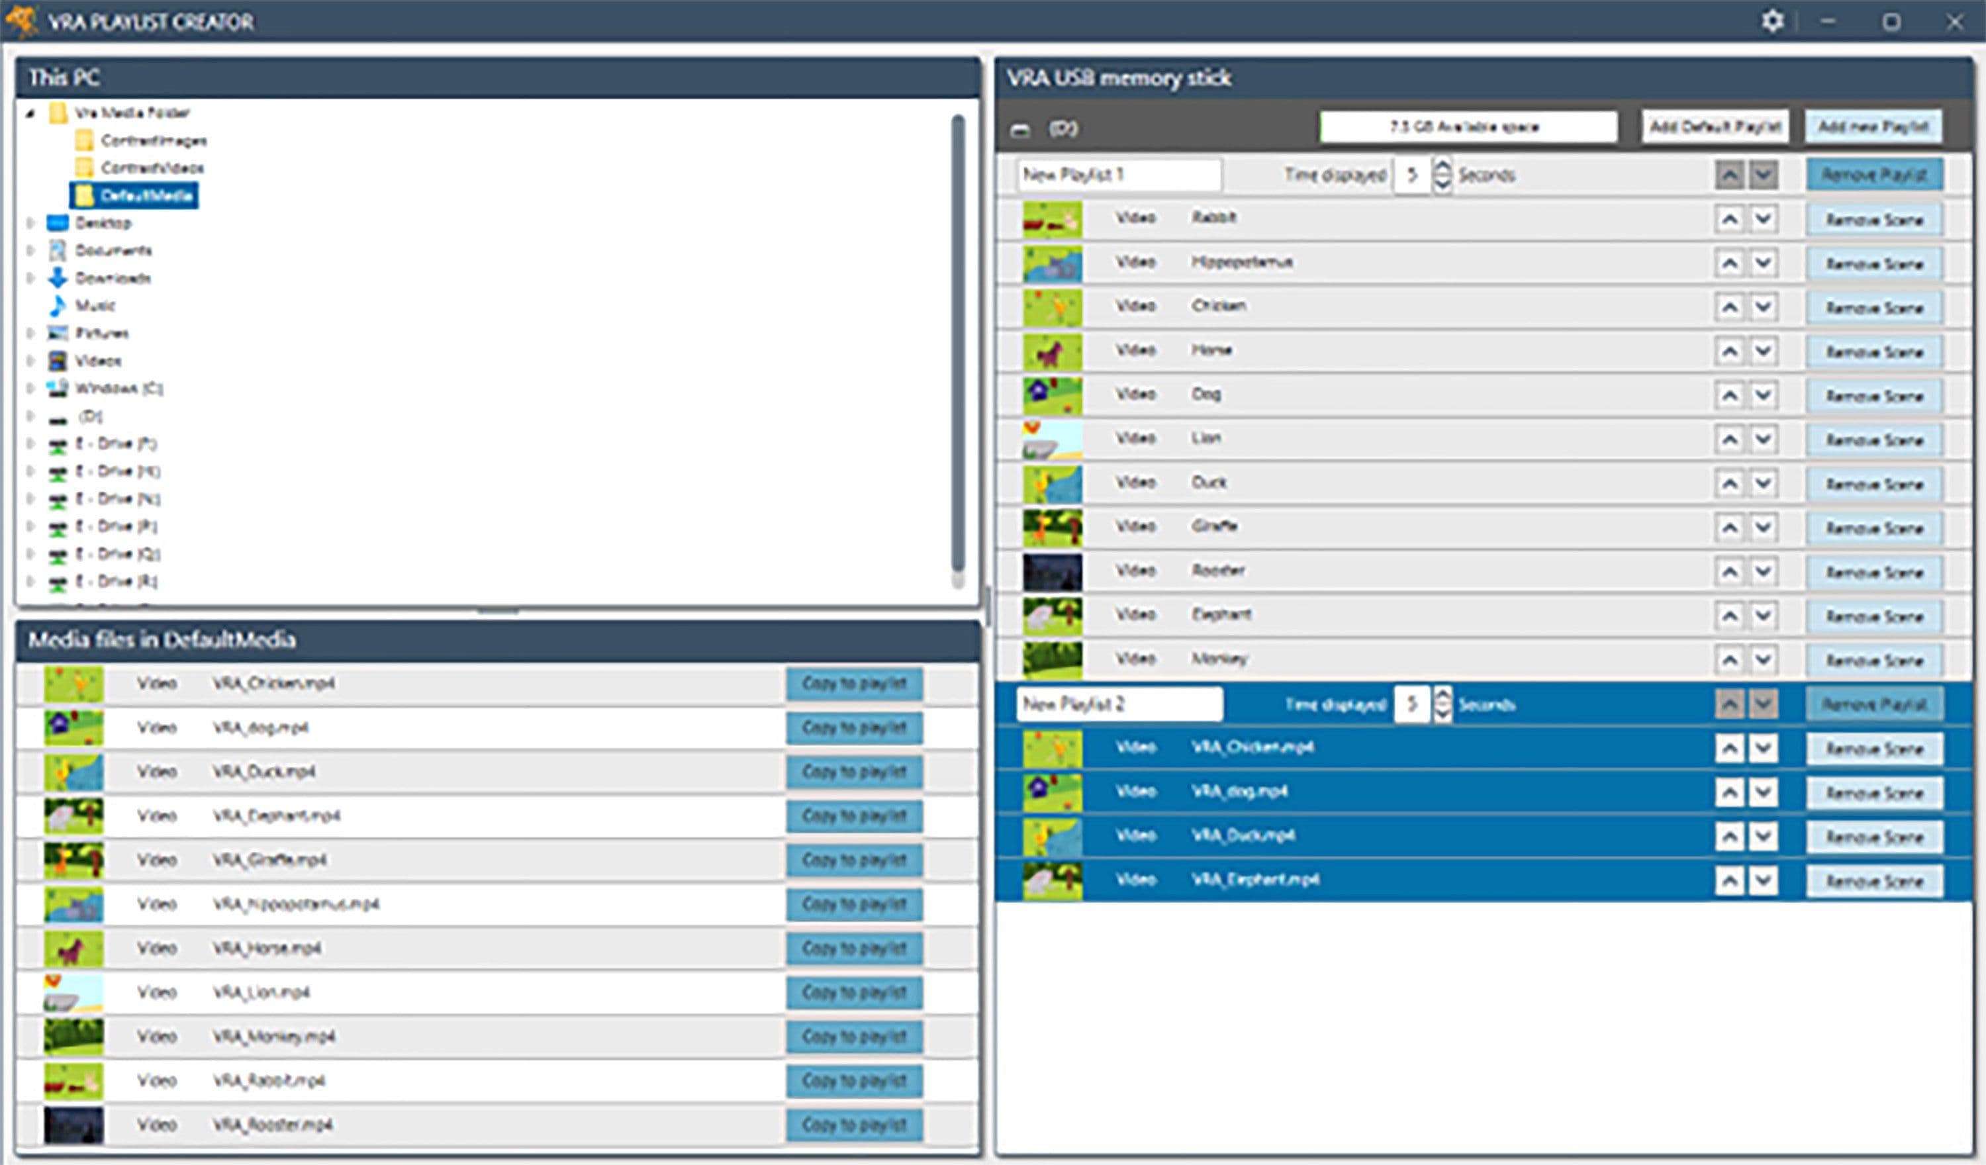
Task: Click the New Playlist 2 name field
Action: tap(1119, 704)
